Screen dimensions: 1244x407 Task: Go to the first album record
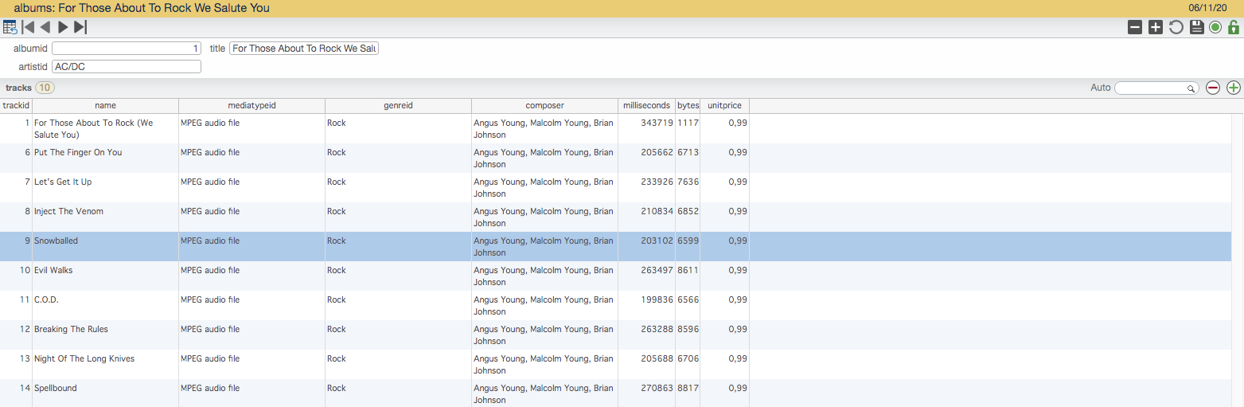click(28, 27)
